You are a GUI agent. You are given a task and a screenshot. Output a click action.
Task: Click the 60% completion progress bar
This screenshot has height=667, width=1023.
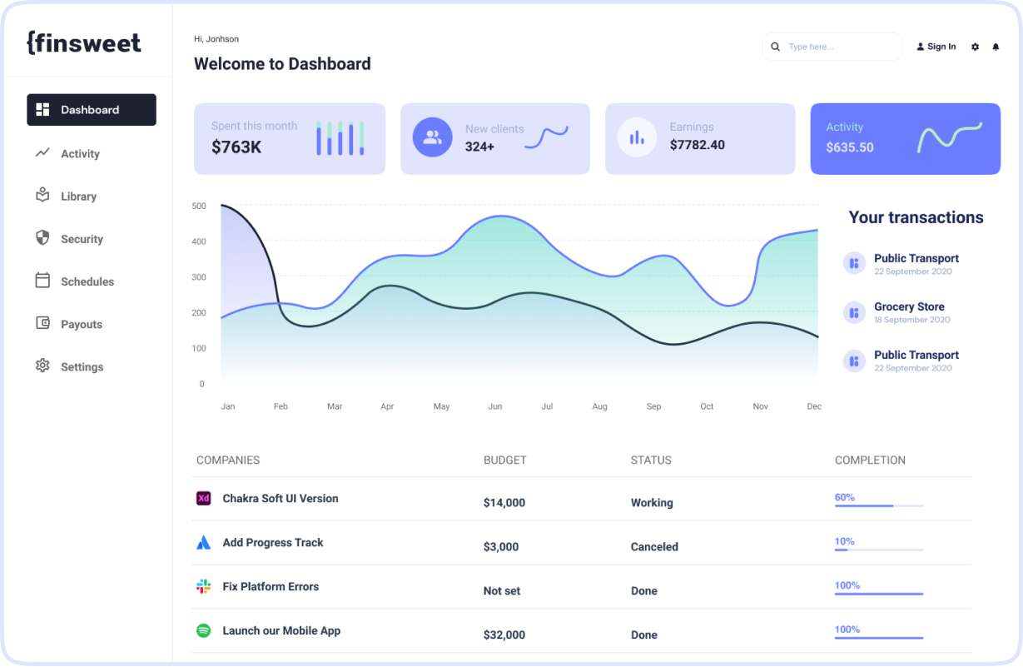878,504
